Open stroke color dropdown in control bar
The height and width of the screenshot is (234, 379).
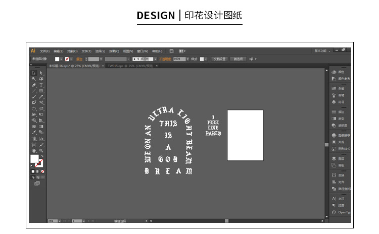71,59
